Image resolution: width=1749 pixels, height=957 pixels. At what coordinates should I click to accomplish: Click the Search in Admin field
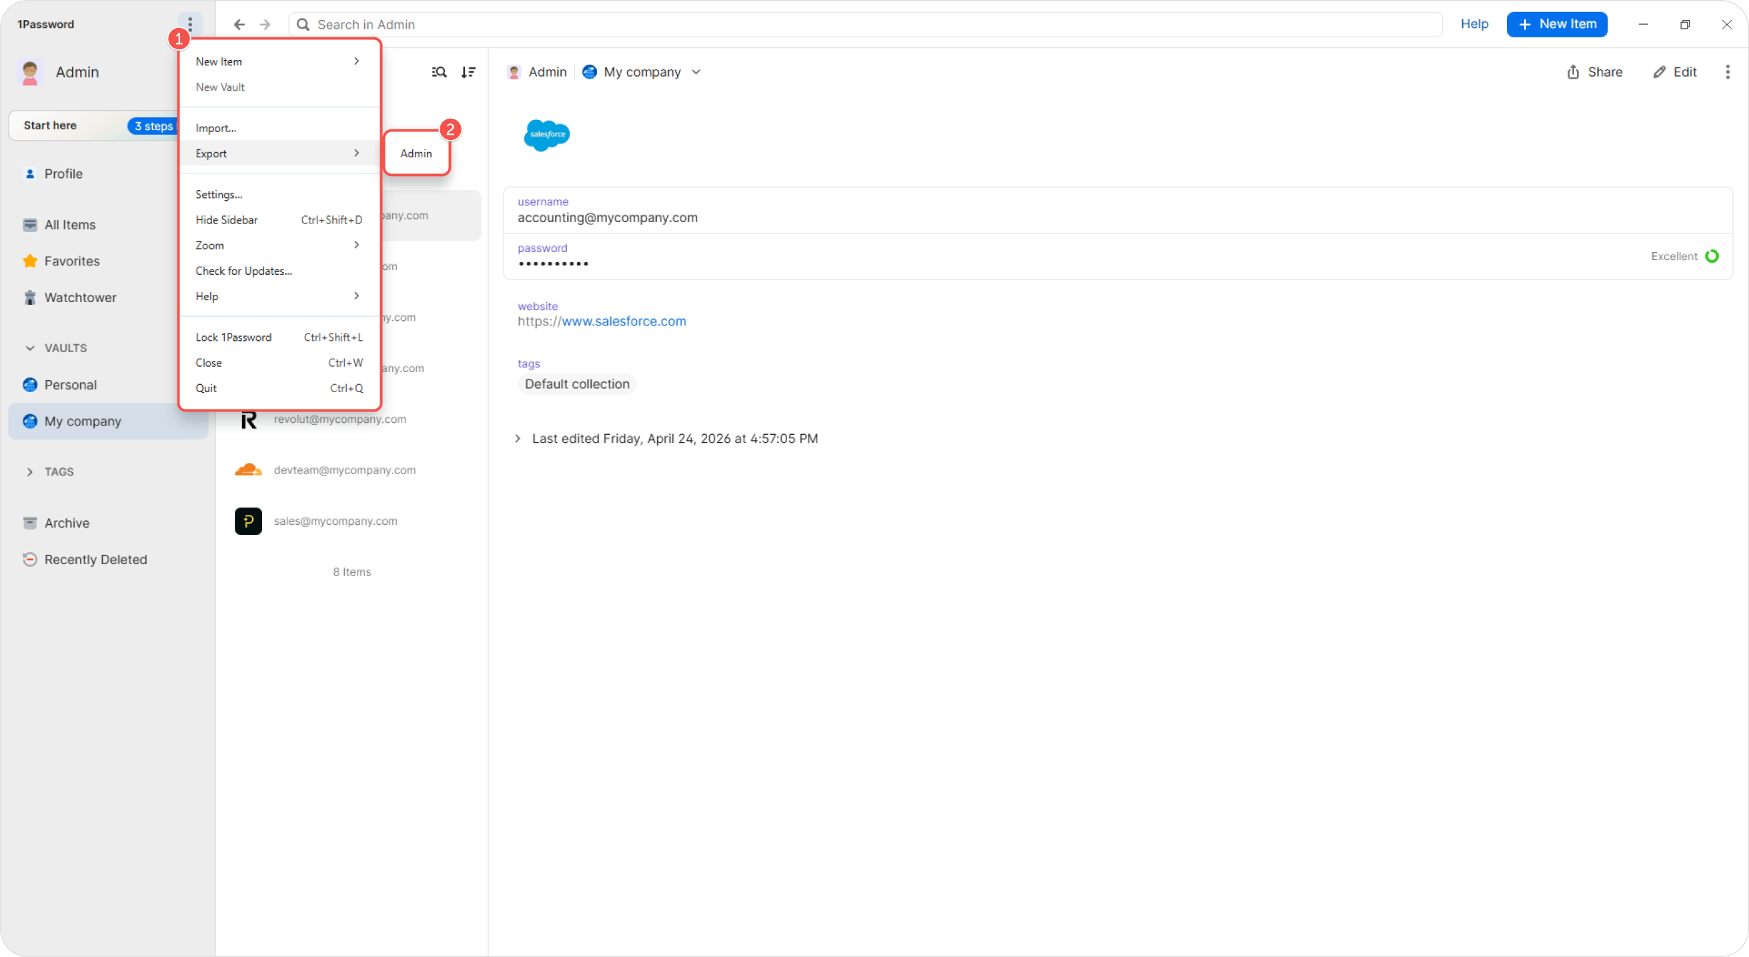(x=865, y=25)
